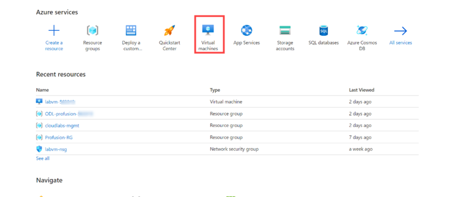454x197 pixels.
Task: Open the ODL-profusion resource group link
Action: coord(69,114)
